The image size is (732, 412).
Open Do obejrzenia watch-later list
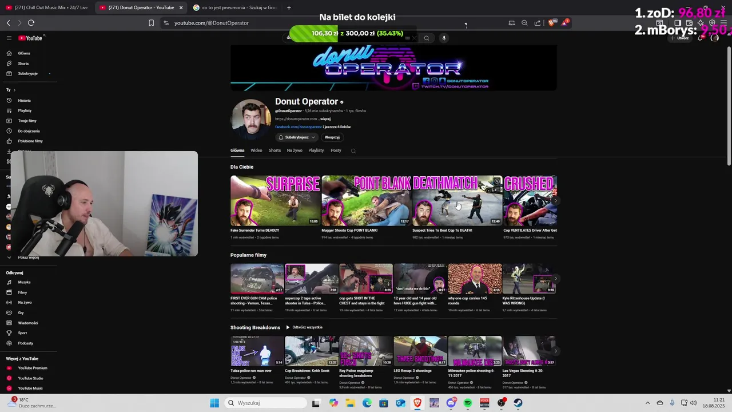(x=29, y=131)
